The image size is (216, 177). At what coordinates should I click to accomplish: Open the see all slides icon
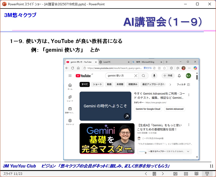(x=154, y=174)
